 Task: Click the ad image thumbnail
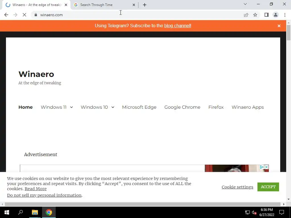(x=237, y=168)
